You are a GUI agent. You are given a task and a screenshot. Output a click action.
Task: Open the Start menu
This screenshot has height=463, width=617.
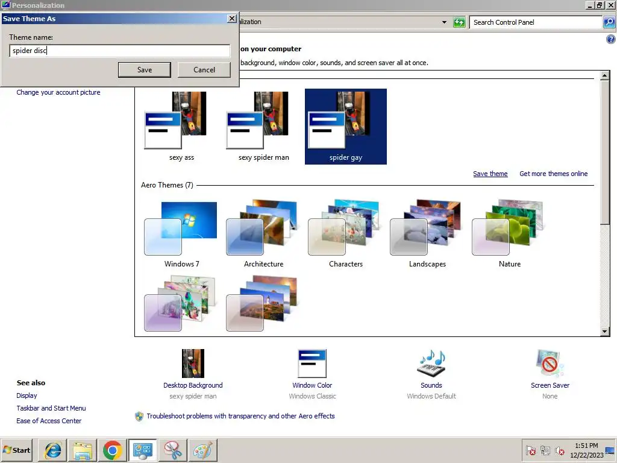pos(17,450)
